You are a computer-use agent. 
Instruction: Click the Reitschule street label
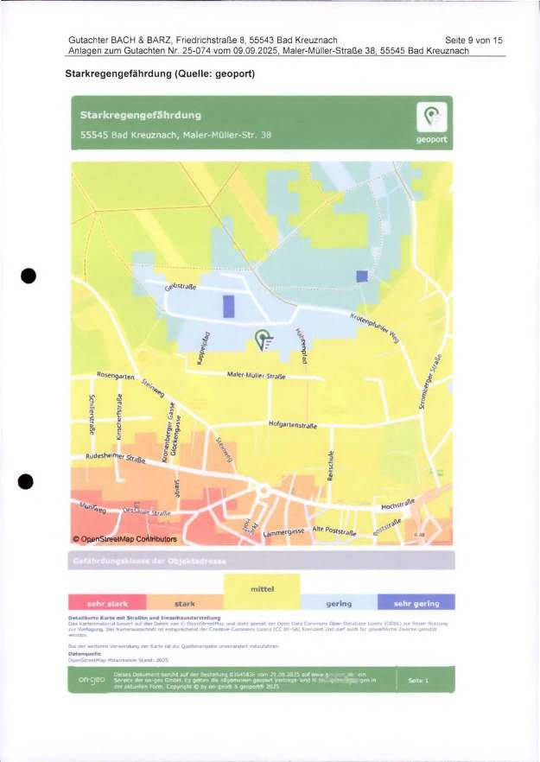coord(331,466)
